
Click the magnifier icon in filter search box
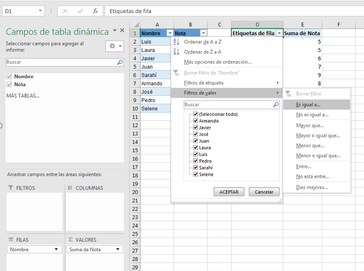[x=276, y=105]
